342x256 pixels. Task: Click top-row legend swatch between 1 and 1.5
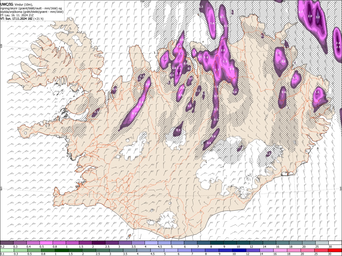[x=72, y=243]
